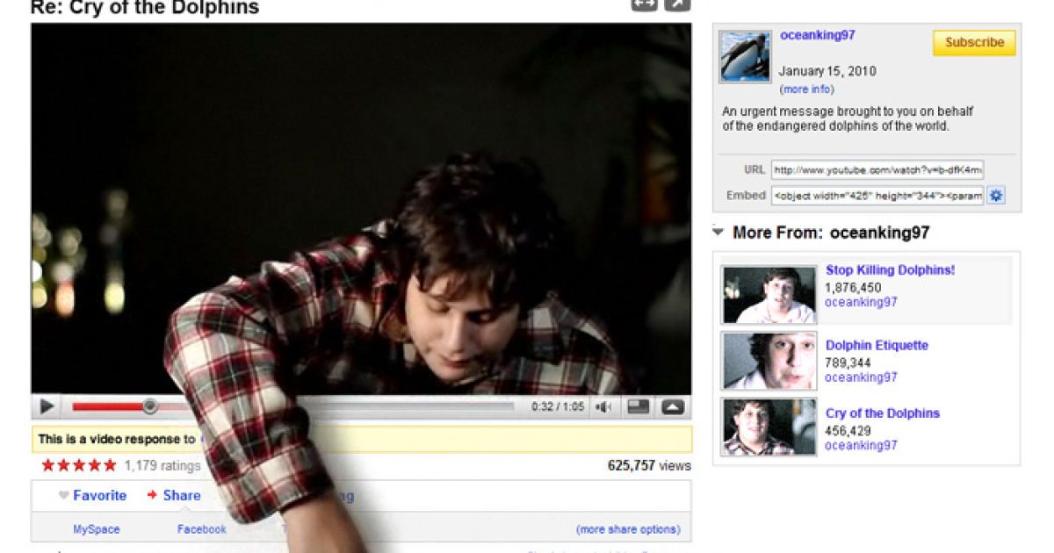Image resolution: width=1054 pixels, height=553 pixels.
Task: Open more share options
Action: [628, 529]
